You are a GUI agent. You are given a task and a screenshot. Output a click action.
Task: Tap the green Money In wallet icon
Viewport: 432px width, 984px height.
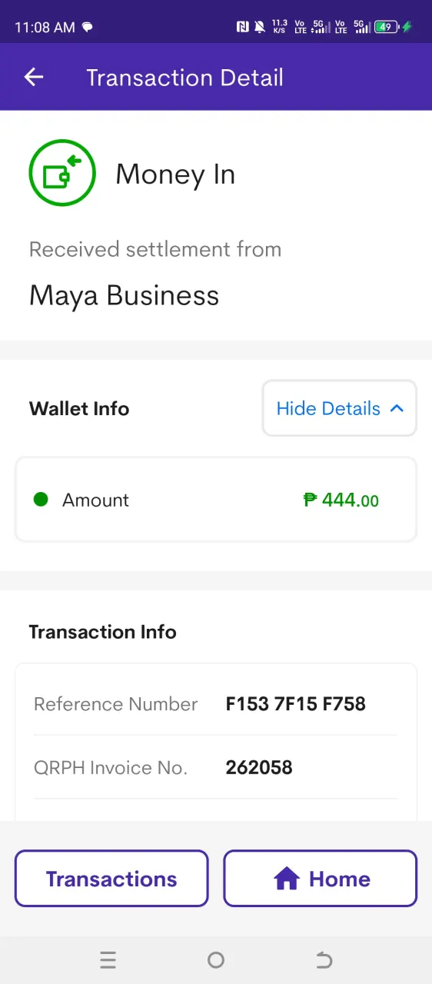click(62, 174)
